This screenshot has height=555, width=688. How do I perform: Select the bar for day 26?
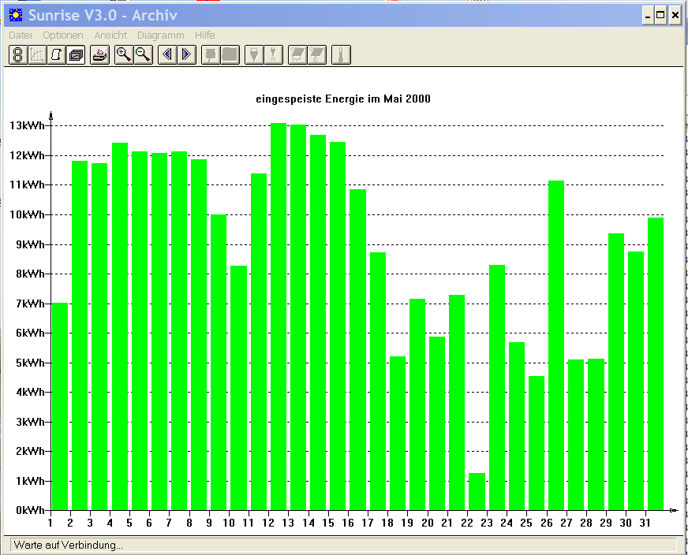556,345
